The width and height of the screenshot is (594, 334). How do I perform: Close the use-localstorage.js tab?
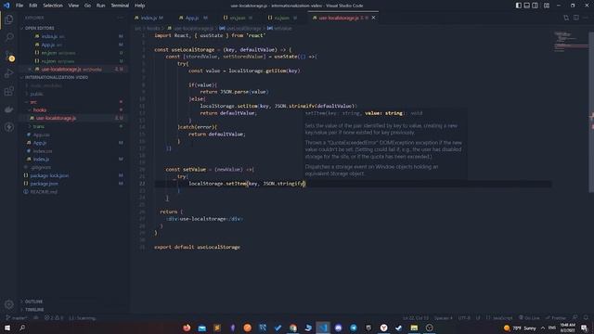tap(373, 18)
